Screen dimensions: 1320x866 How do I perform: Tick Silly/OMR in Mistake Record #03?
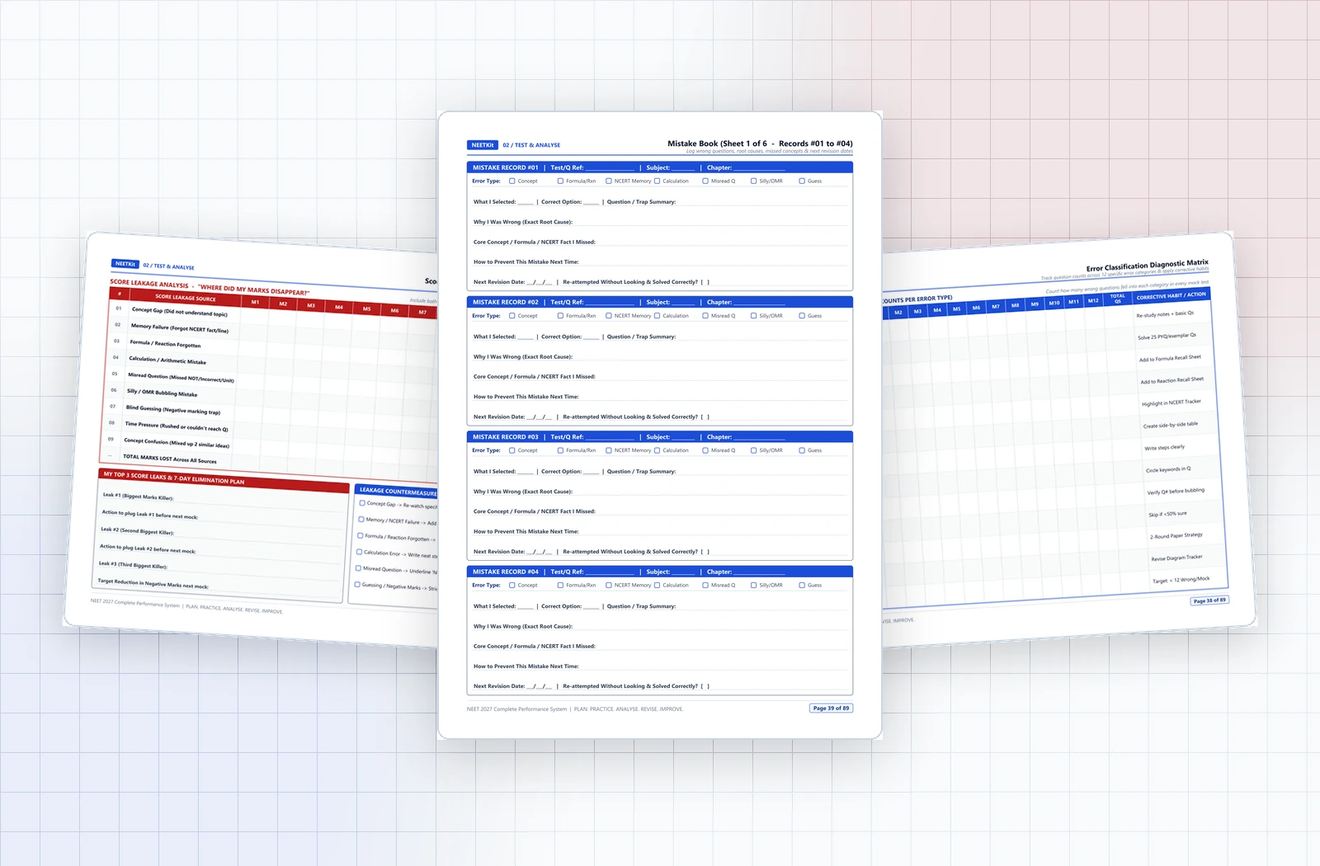(753, 450)
